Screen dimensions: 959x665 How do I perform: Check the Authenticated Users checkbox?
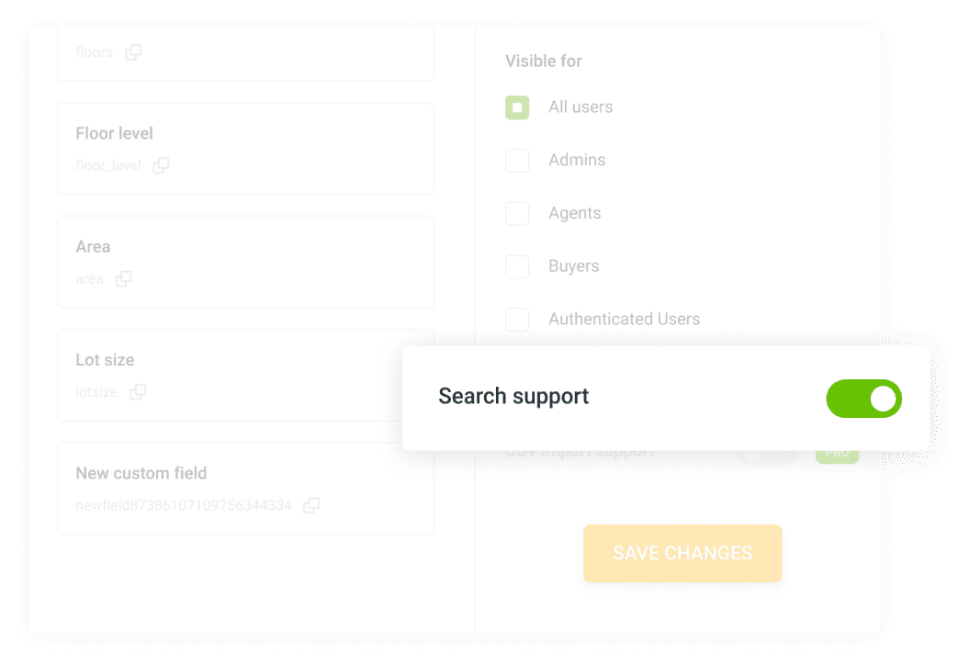tap(517, 320)
